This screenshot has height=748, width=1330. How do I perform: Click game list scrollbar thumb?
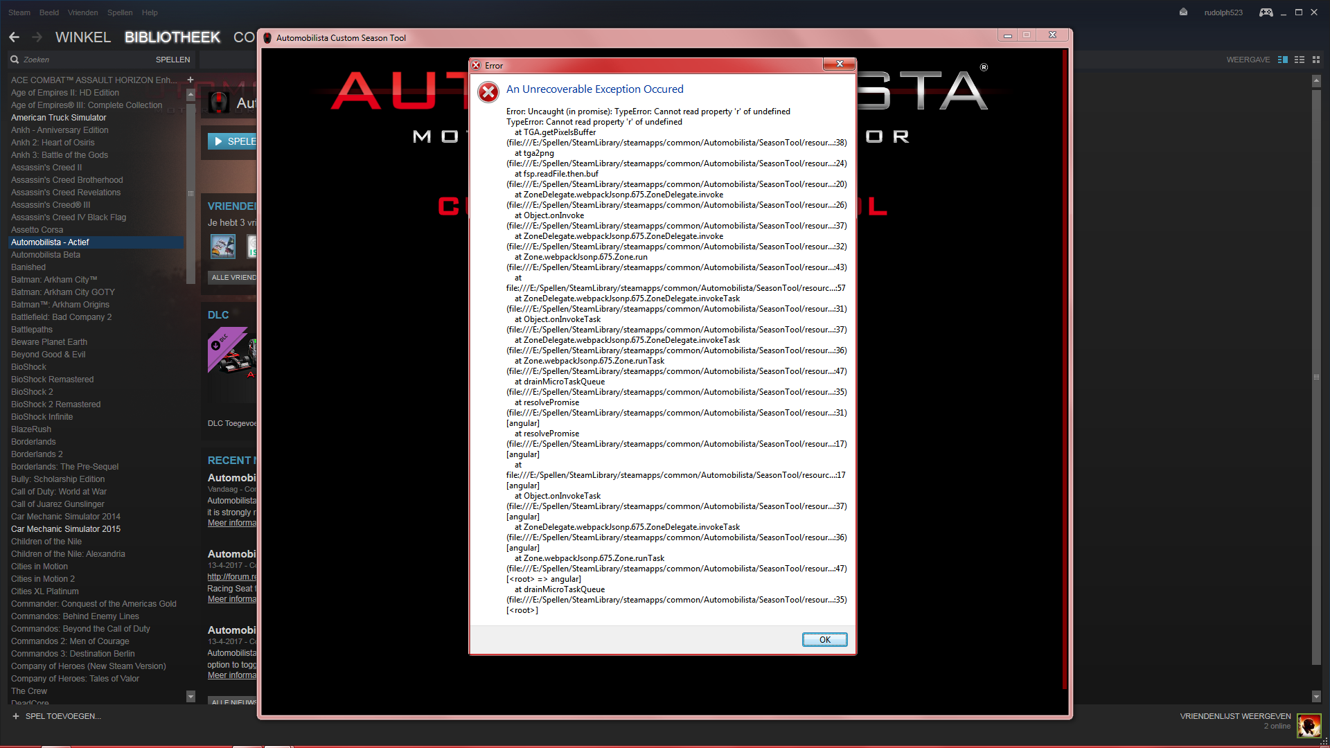(190, 193)
